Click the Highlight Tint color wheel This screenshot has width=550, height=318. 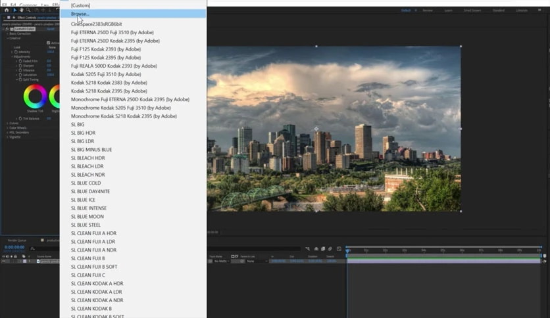(x=55, y=97)
